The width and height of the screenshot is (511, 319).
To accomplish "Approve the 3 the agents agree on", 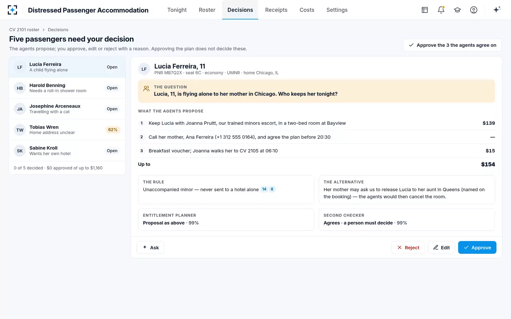I will [452, 45].
